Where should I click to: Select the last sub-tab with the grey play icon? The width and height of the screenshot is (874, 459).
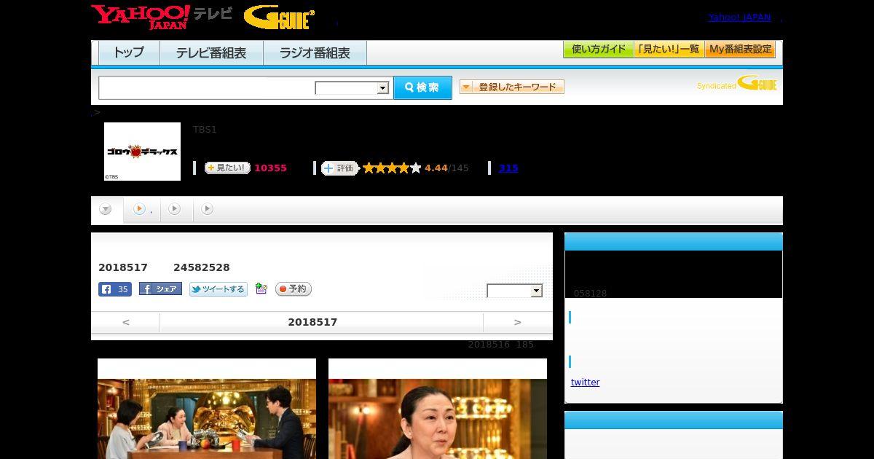click(208, 209)
